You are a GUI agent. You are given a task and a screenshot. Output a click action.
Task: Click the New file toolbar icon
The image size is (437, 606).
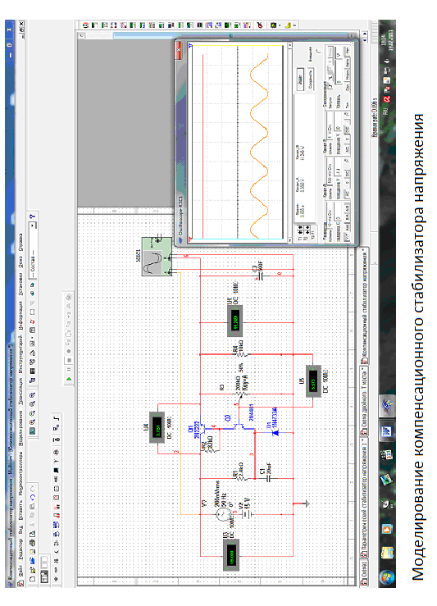[x=32, y=579]
